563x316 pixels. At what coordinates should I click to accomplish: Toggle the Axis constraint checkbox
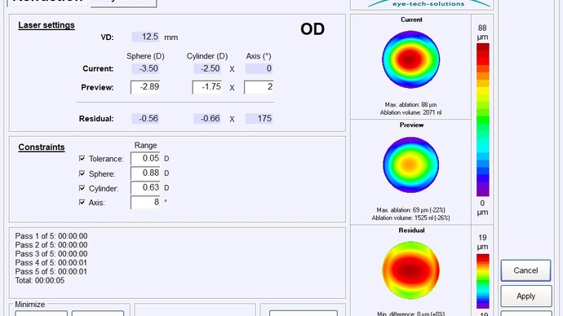82,202
